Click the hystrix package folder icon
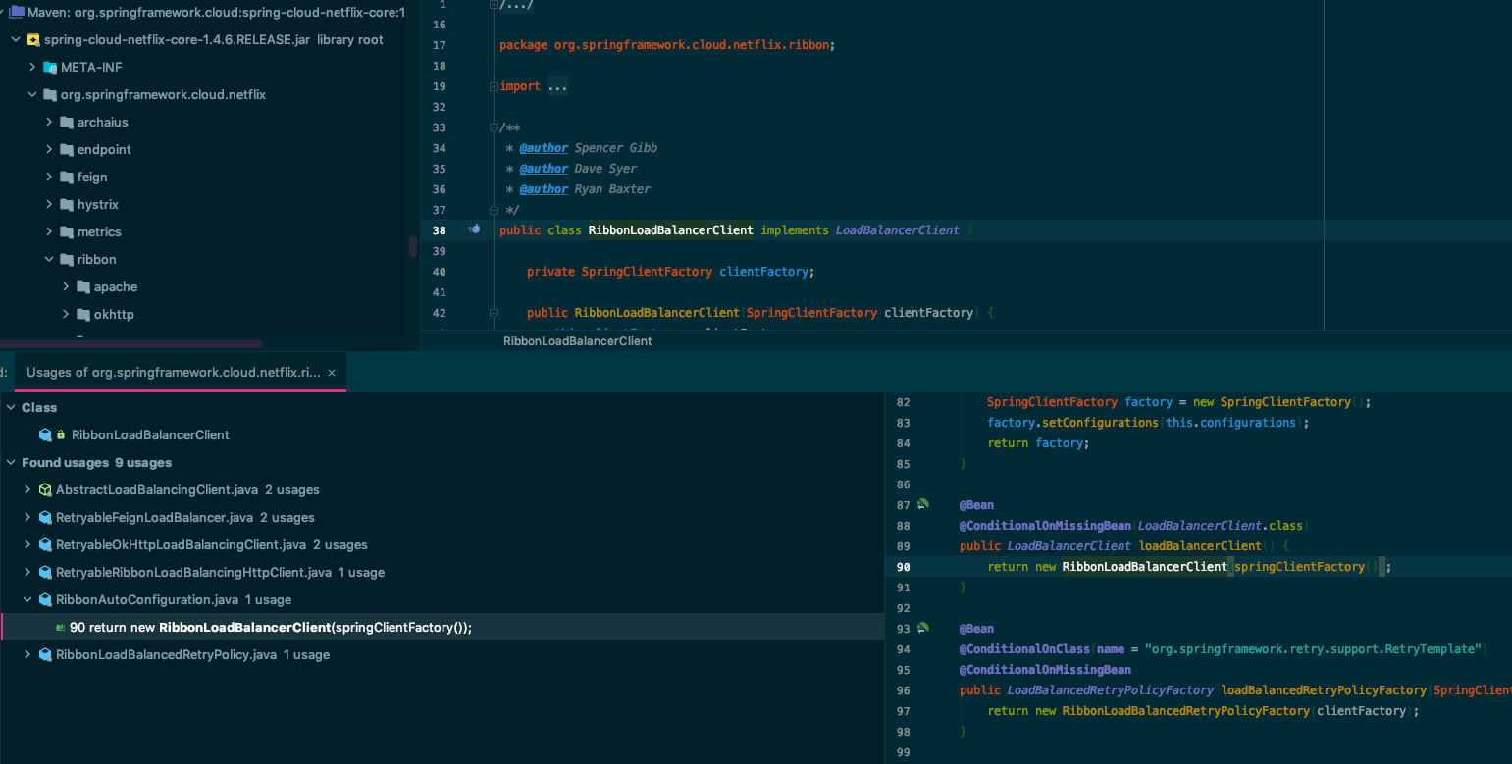Screen dimensions: 1512x764 coord(67,205)
